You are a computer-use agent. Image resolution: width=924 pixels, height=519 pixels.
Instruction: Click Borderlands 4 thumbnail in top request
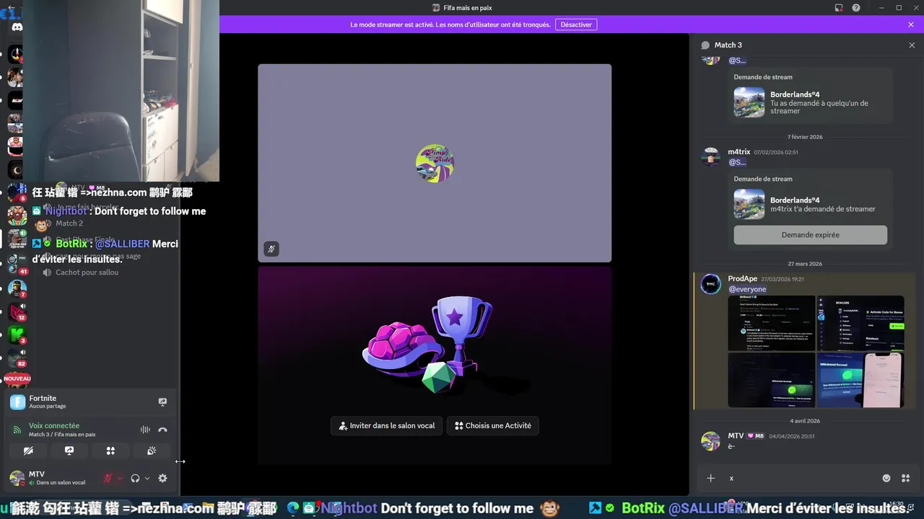coord(749,102)
